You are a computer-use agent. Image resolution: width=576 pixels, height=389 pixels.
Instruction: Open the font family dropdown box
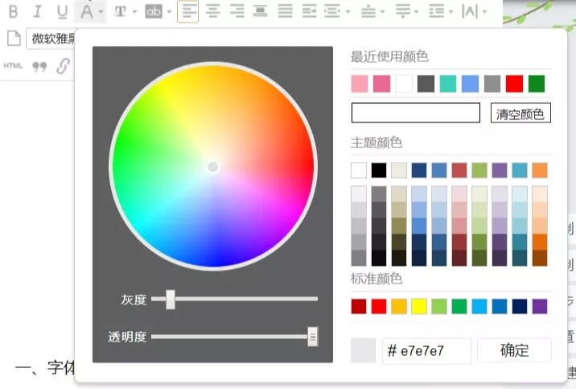click(x=50, y=39)
